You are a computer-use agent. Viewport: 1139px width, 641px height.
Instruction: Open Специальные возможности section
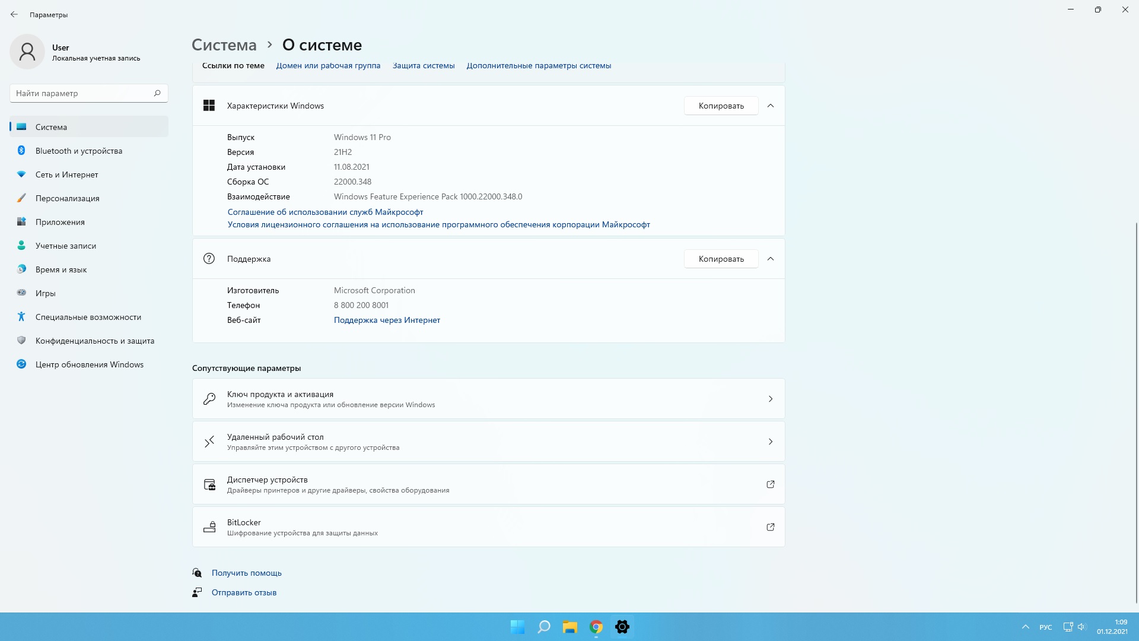point(88,317)
